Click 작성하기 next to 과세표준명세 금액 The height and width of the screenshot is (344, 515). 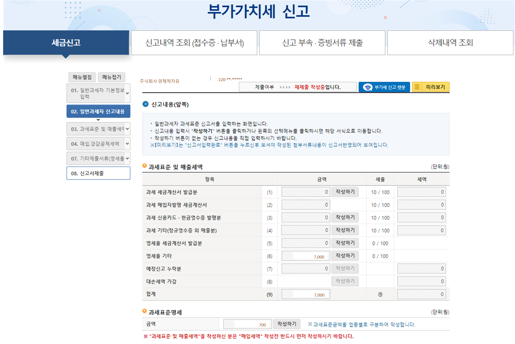tap(287, 324)
